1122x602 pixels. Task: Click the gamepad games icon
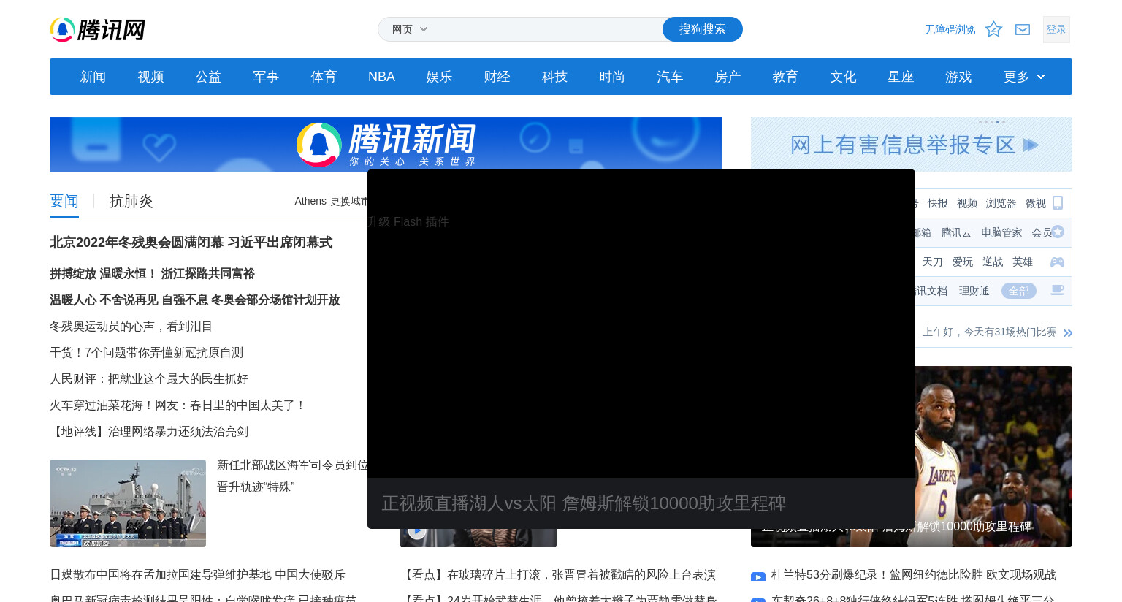[x=1058, y=262]
